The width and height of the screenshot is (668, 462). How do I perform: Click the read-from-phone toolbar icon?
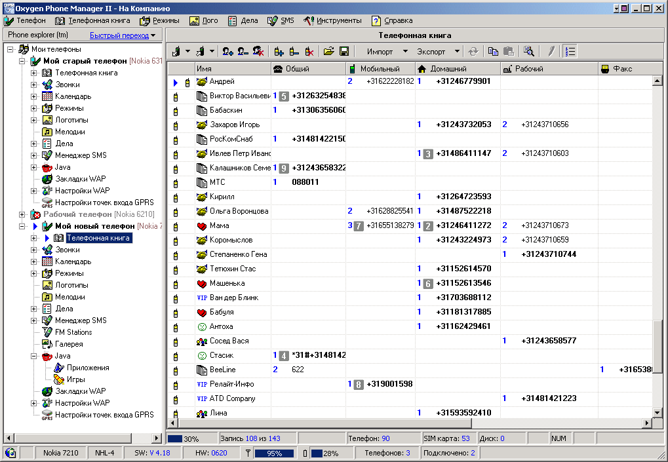pos(176,52)
